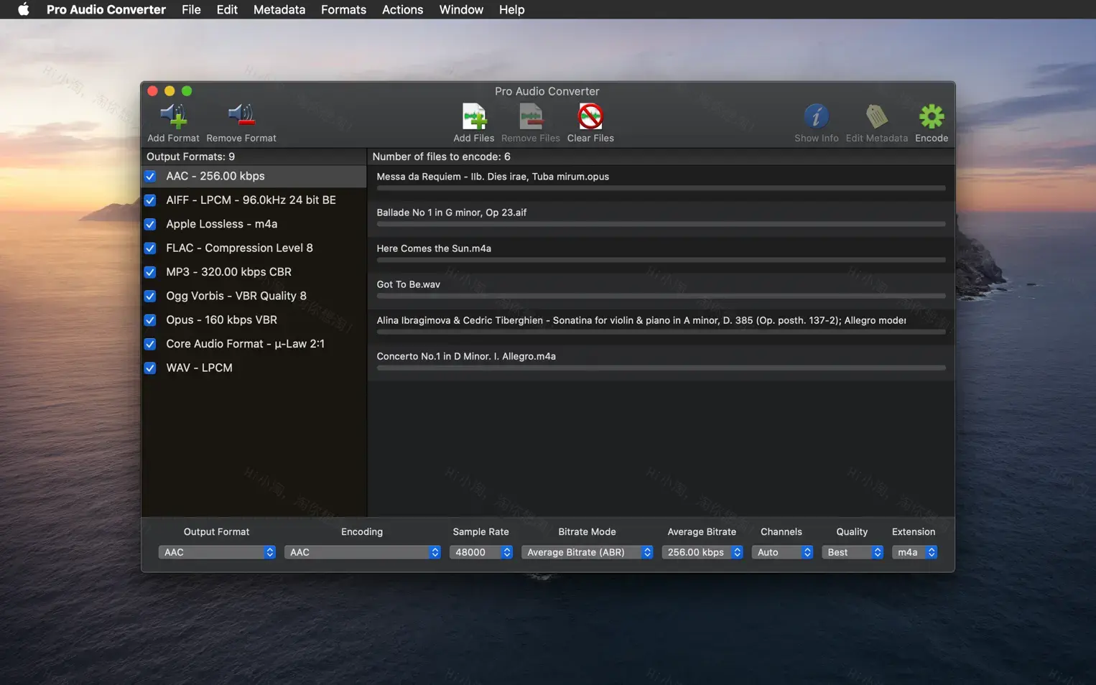Click the Remove Files icon
The width and height of the screenshot is (1096, 685).
[x=530, y=116]
